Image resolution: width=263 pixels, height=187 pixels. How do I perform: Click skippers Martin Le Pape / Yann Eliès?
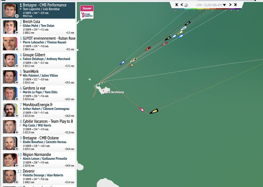(40, 92)
